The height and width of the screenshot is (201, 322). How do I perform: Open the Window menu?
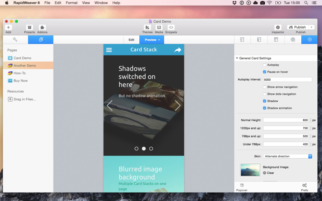(101, 3)
